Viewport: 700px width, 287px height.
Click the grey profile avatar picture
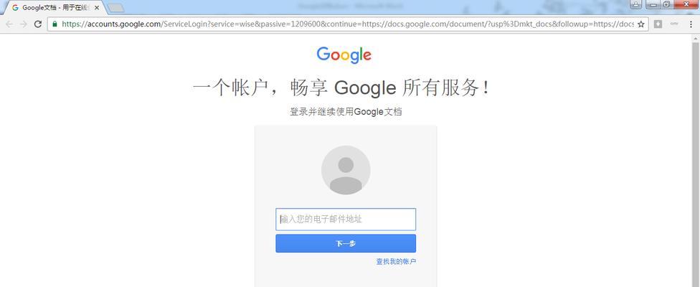(x=346, y=170)
